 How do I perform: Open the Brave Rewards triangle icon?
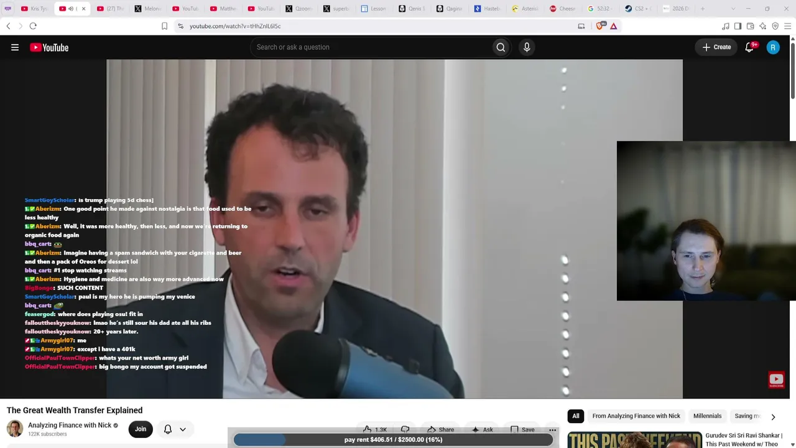point(614,26)
